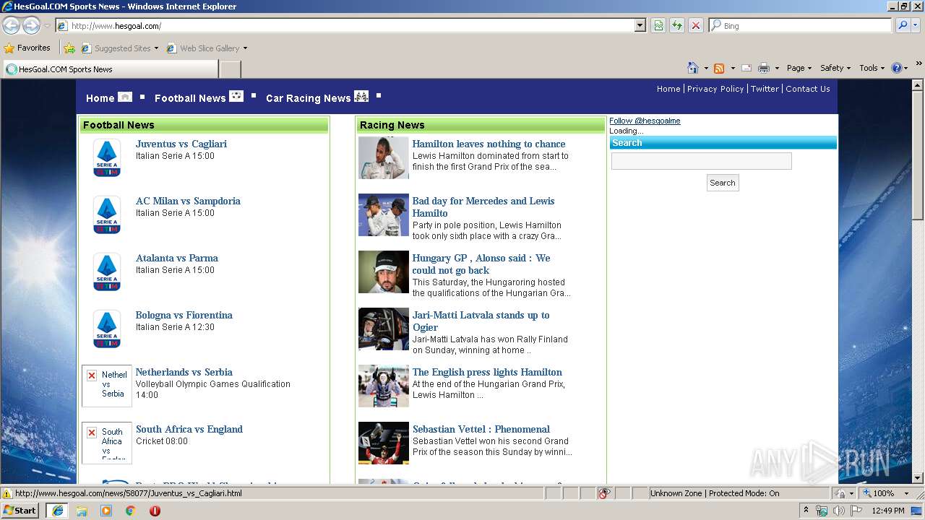Click the address bar URL field
The height and width of the screenshot is (520, 925).
pos(352,25)
